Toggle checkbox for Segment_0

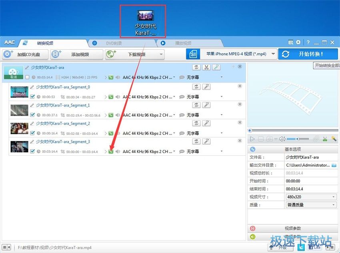(x=32, y=97)
